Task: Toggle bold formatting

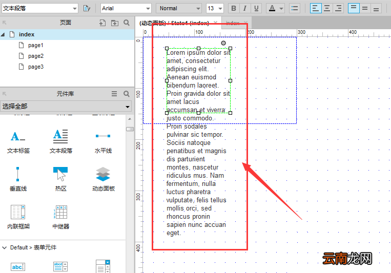Action: (234, 8)
